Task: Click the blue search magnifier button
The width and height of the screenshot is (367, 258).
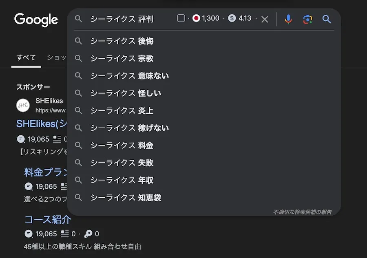Action: (x=327, y=19)
